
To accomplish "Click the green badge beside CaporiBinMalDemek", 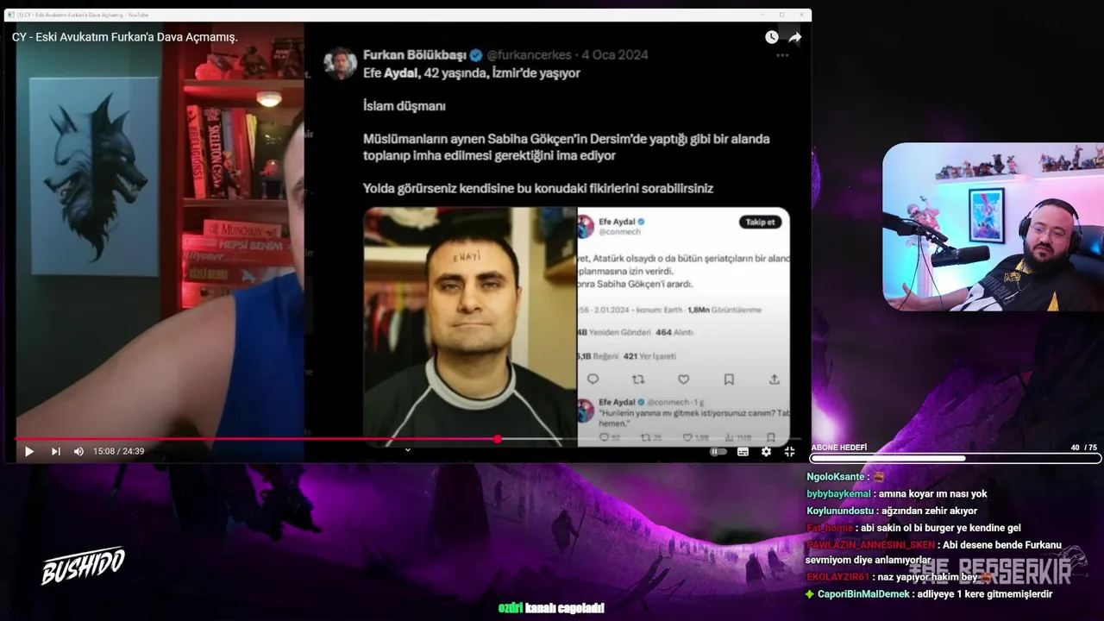I will [810, 594].
